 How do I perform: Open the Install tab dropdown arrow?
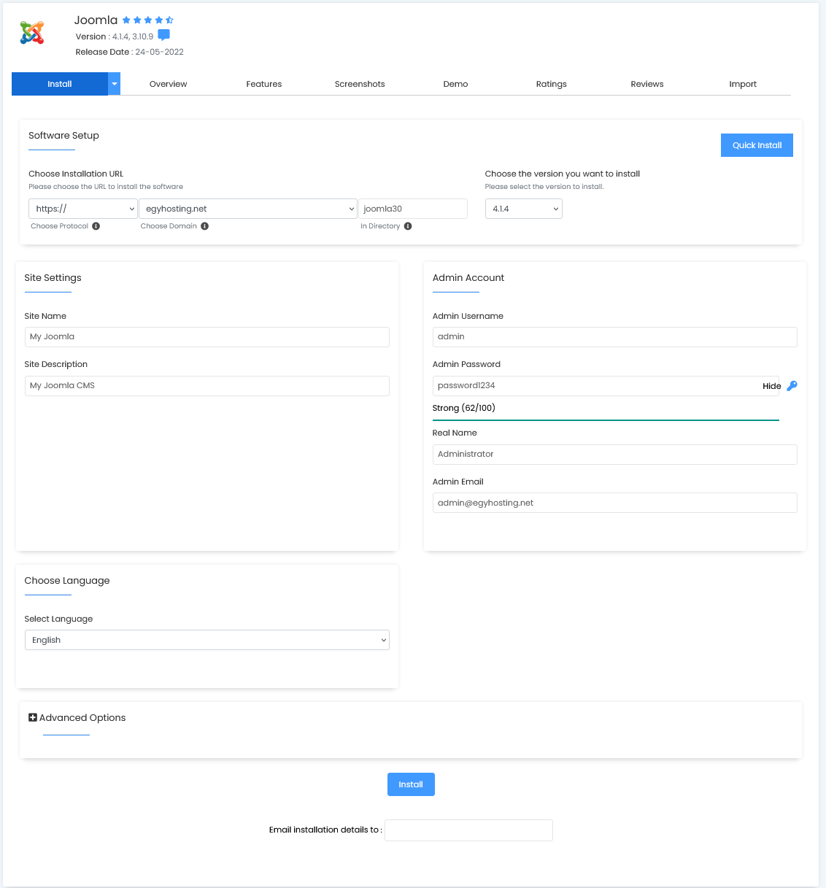pyautogui.click(x=115, y=84)
